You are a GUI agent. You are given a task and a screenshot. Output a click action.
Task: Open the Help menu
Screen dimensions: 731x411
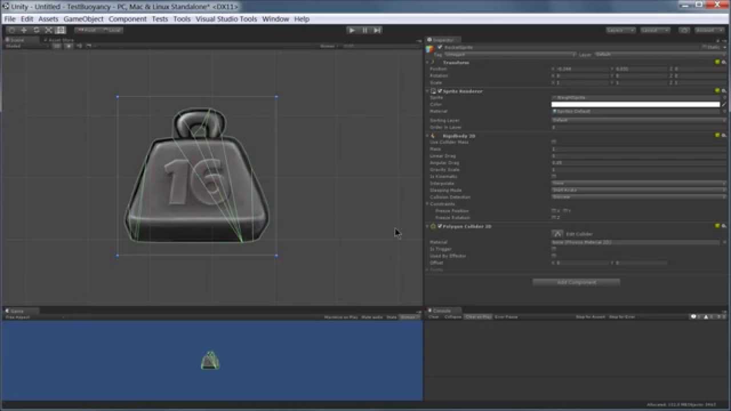(302, 19)
